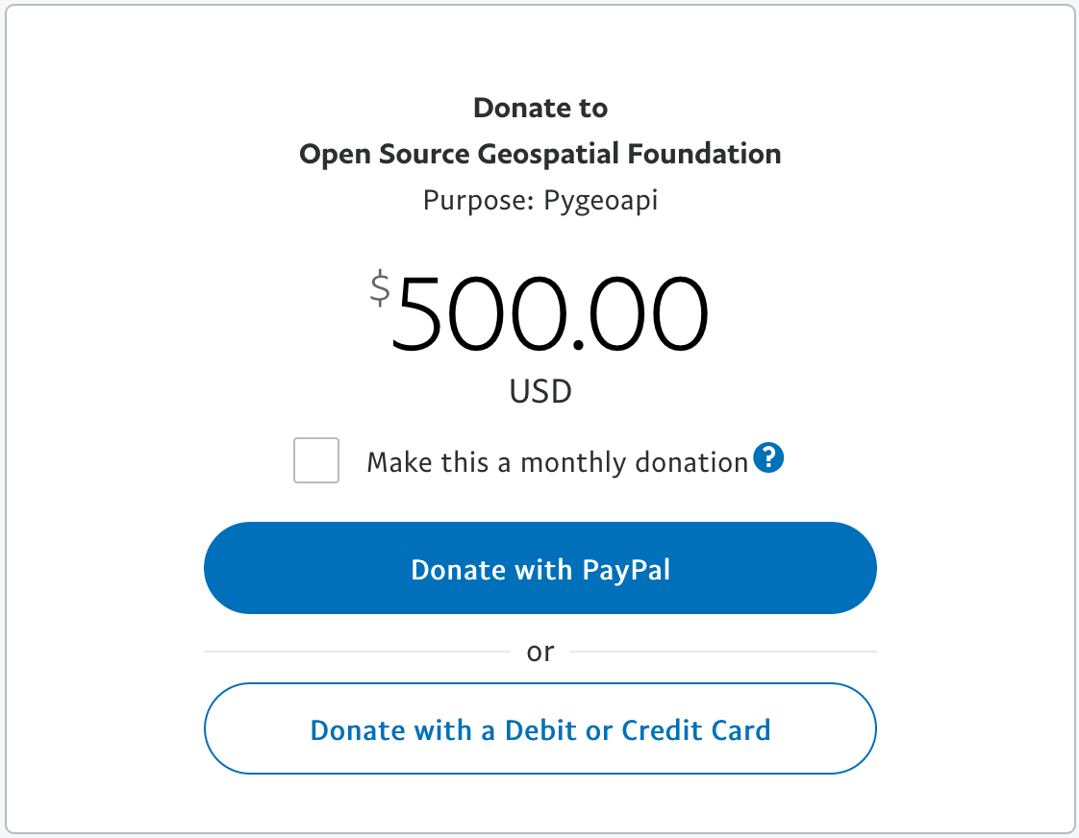The width and height of the screenshot is (1079, 838).
Task: Click the 'Make this a monthly donation' label
Action: tap(557, 462)
